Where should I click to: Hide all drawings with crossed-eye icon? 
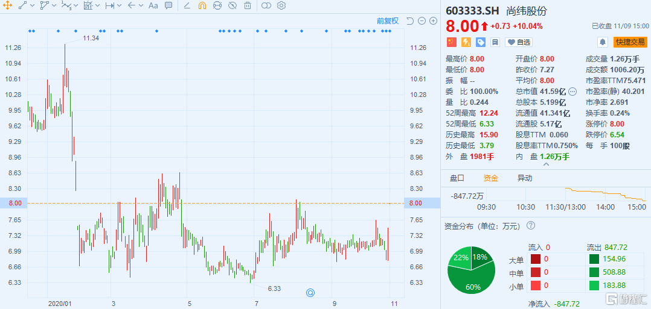click(232, 6)
